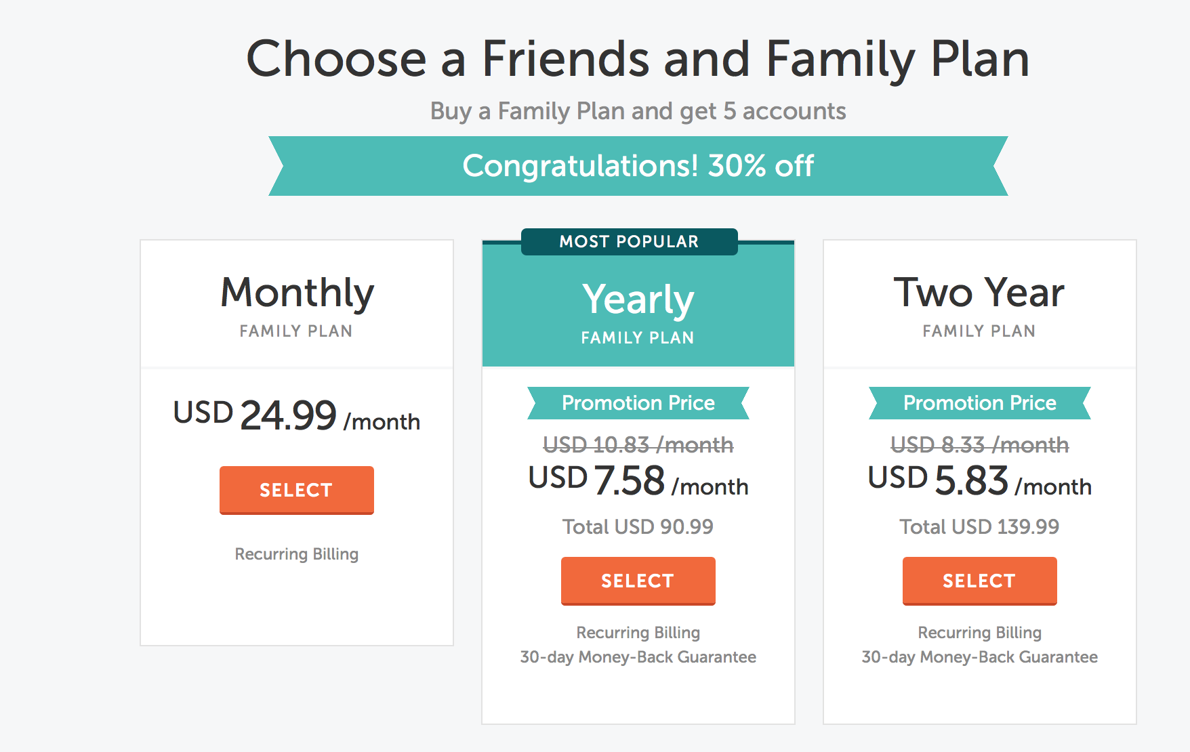Click the Choose a Friends and Family Plan heading

pos(638,60)
